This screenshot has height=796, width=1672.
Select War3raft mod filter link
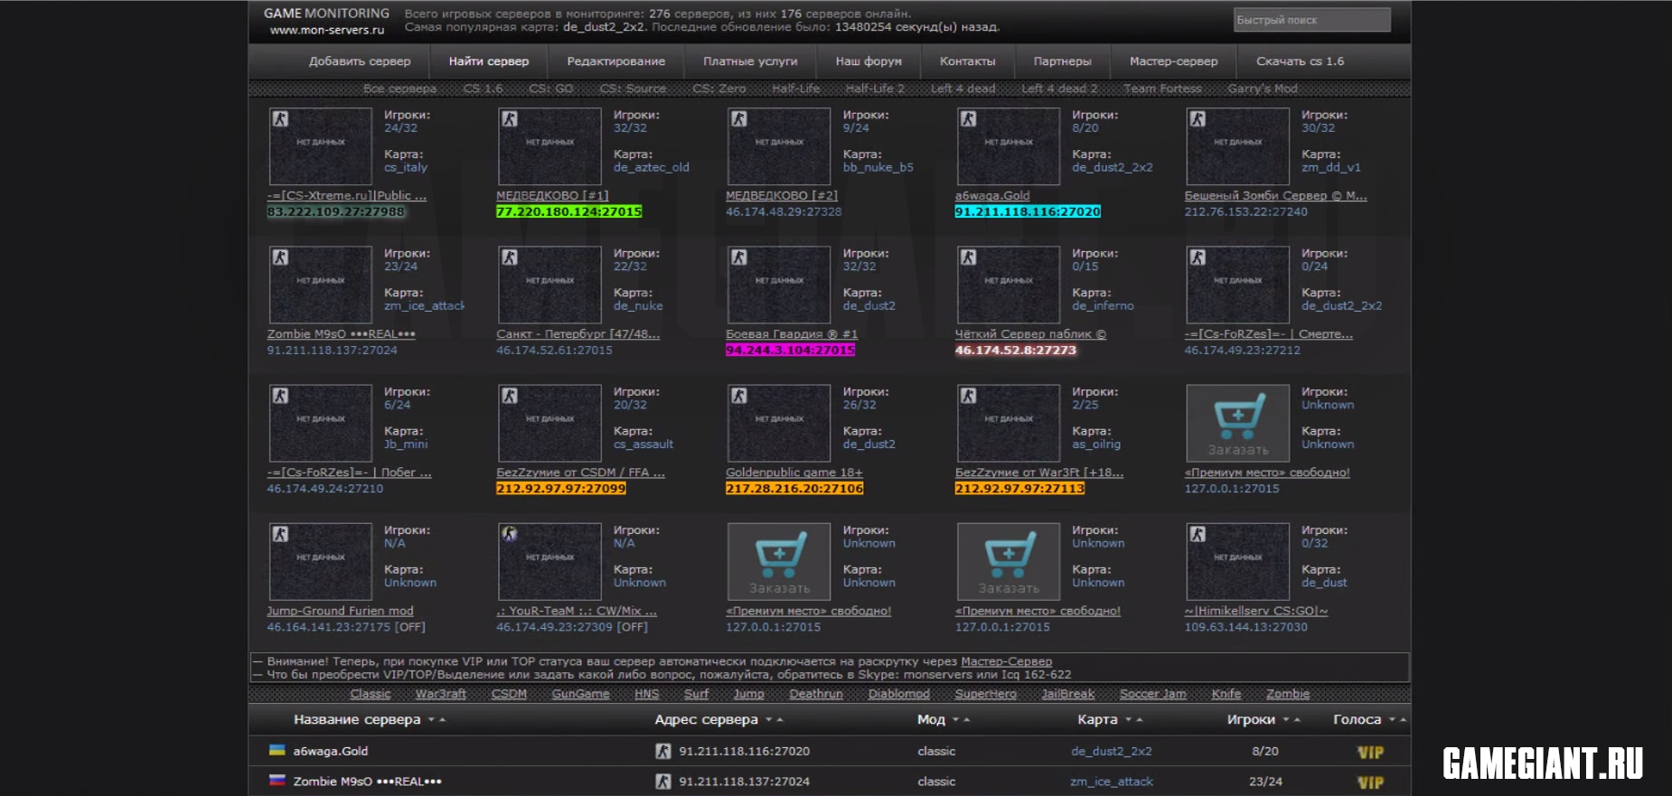(441, 694)
